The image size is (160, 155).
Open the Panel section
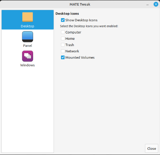coord(28,39)
